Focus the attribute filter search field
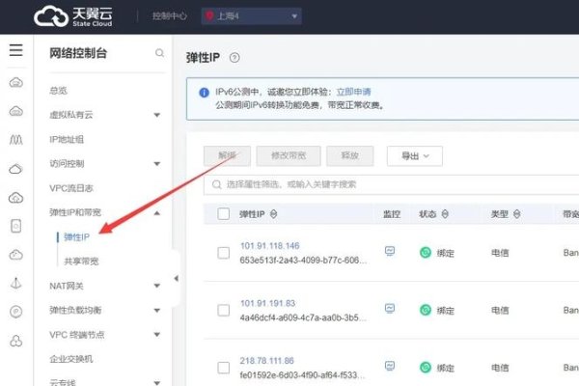 pyautogui.click(x=392, y=184)
